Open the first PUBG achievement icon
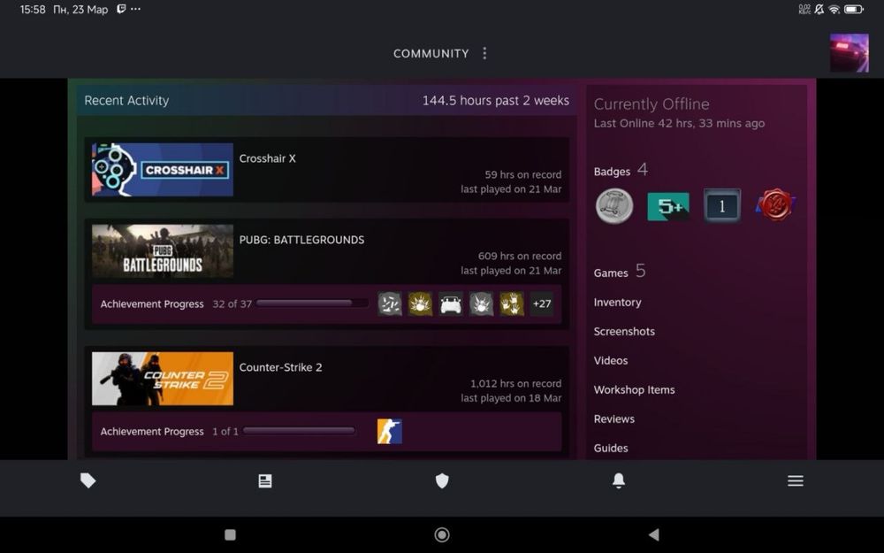Image resolution: width=884 pixels, height=553 pixels. point(390,303)
